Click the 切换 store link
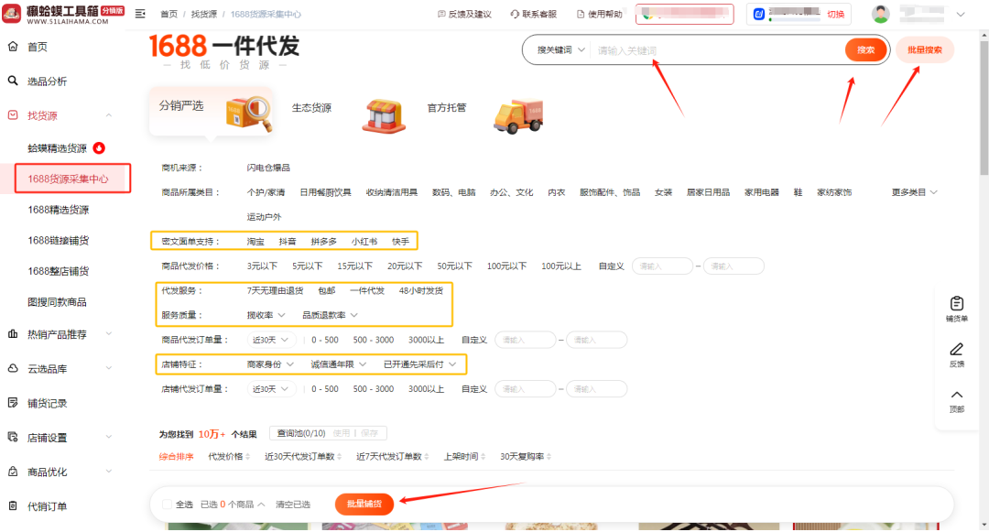Image resolution: width=989 pixels, height=532 pixels. click(836, 14)
